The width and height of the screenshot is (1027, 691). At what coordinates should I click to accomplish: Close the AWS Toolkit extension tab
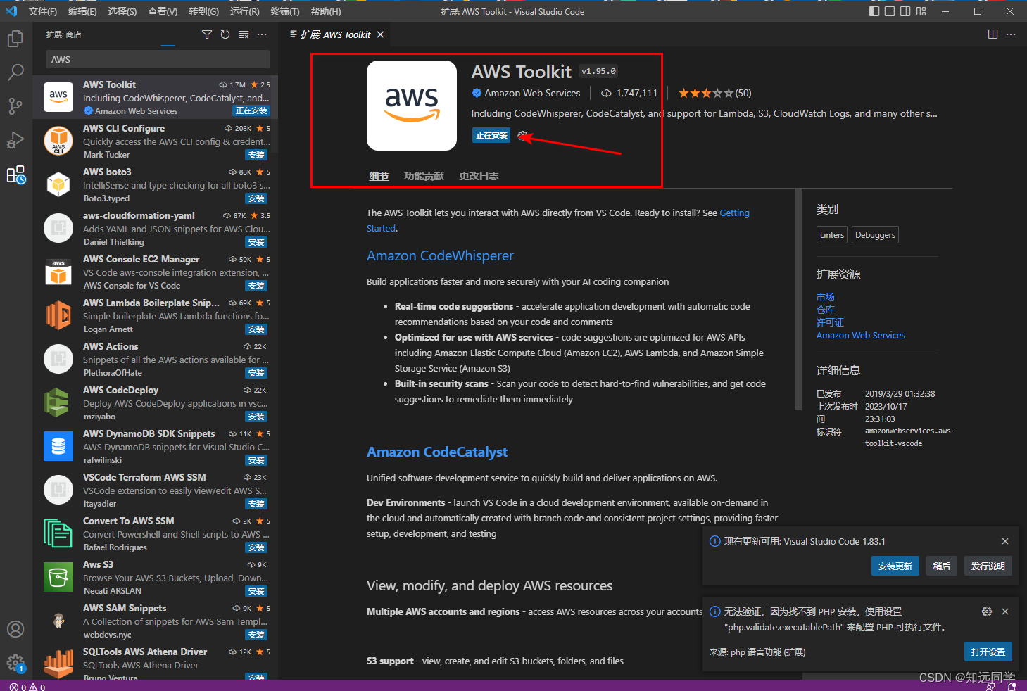[381, 34]
